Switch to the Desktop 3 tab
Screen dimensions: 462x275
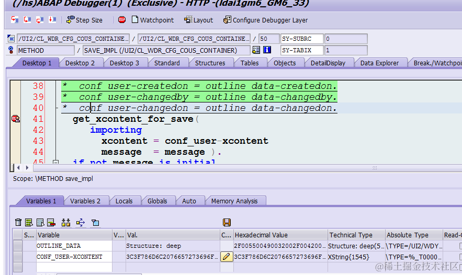click(x=125, y=63)
